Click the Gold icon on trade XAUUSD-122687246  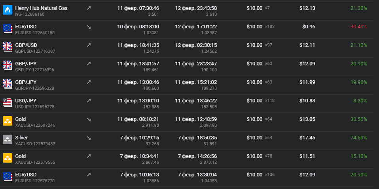[x=8, y=121]
